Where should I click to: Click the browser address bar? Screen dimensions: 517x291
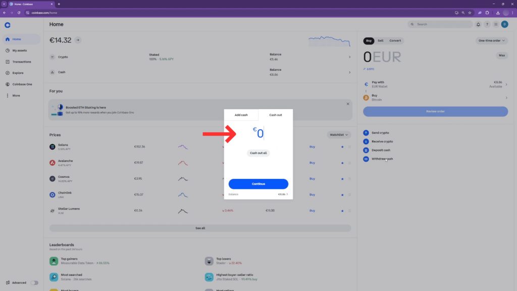tap(239, 13)
